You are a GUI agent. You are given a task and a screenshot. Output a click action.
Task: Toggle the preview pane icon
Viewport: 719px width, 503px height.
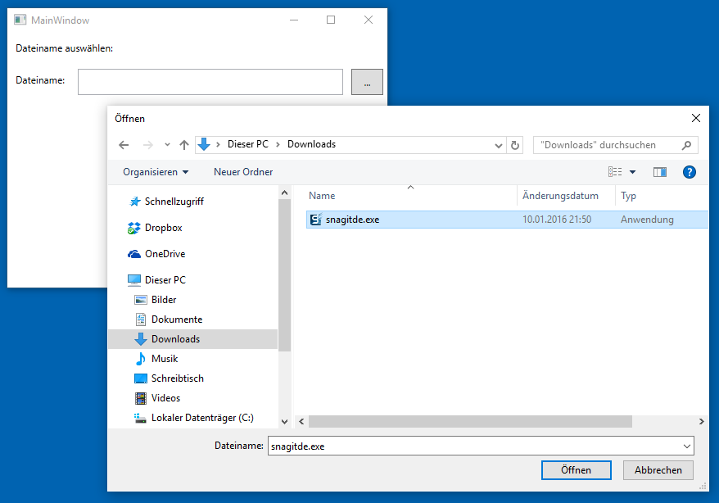pos(660,172)
